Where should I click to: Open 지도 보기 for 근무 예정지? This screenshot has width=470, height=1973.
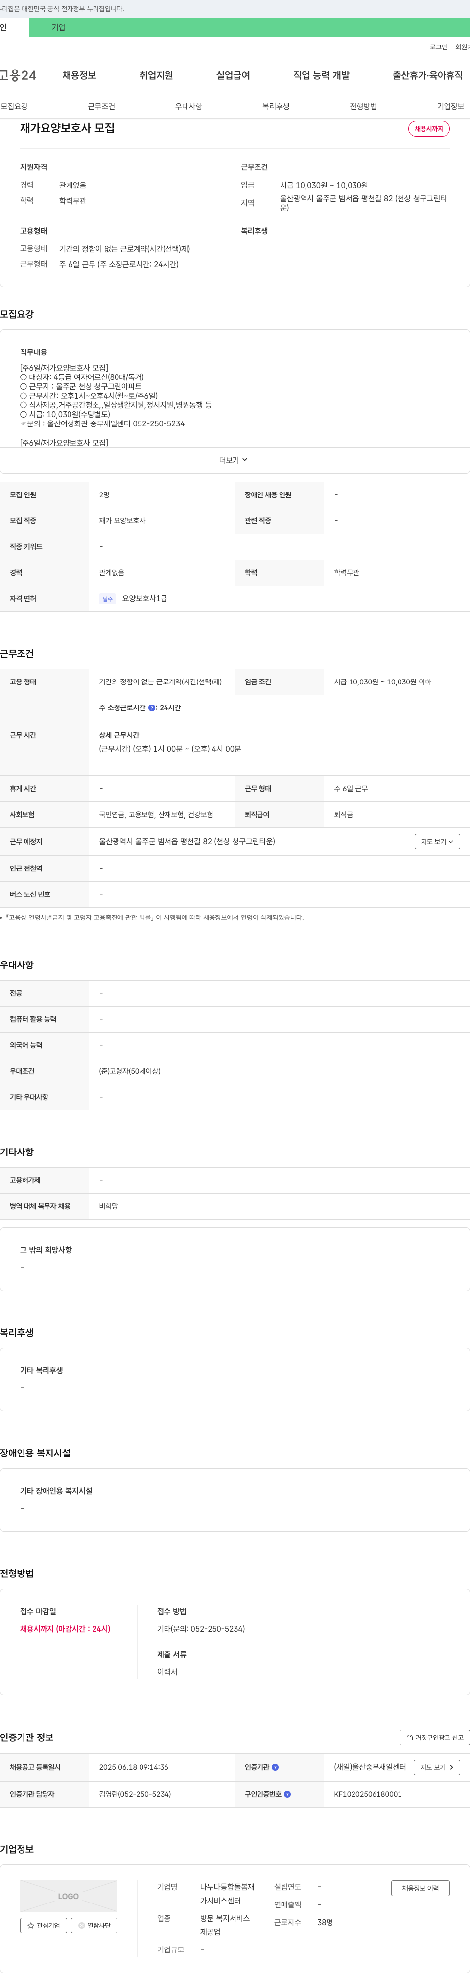click(437, 842)
